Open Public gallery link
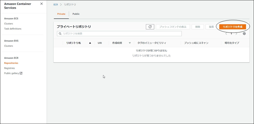The width and height of the screenshot is (254, 124). pyautogui.click(x=12, y=73)
